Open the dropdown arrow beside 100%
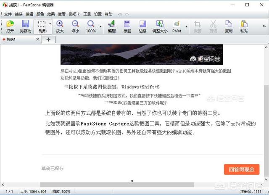This screenshot has height=195, width=269. [100, 26]
